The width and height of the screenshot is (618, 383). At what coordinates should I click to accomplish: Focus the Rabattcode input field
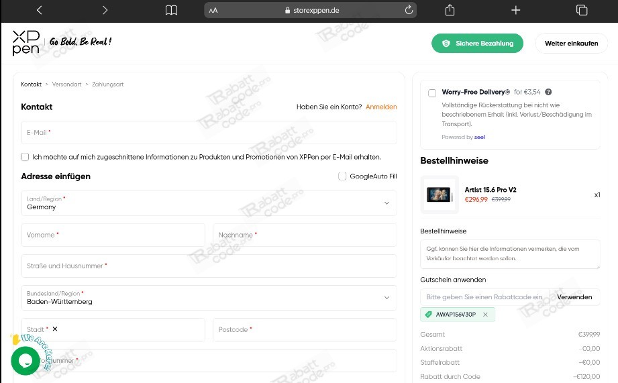[484, 297]
